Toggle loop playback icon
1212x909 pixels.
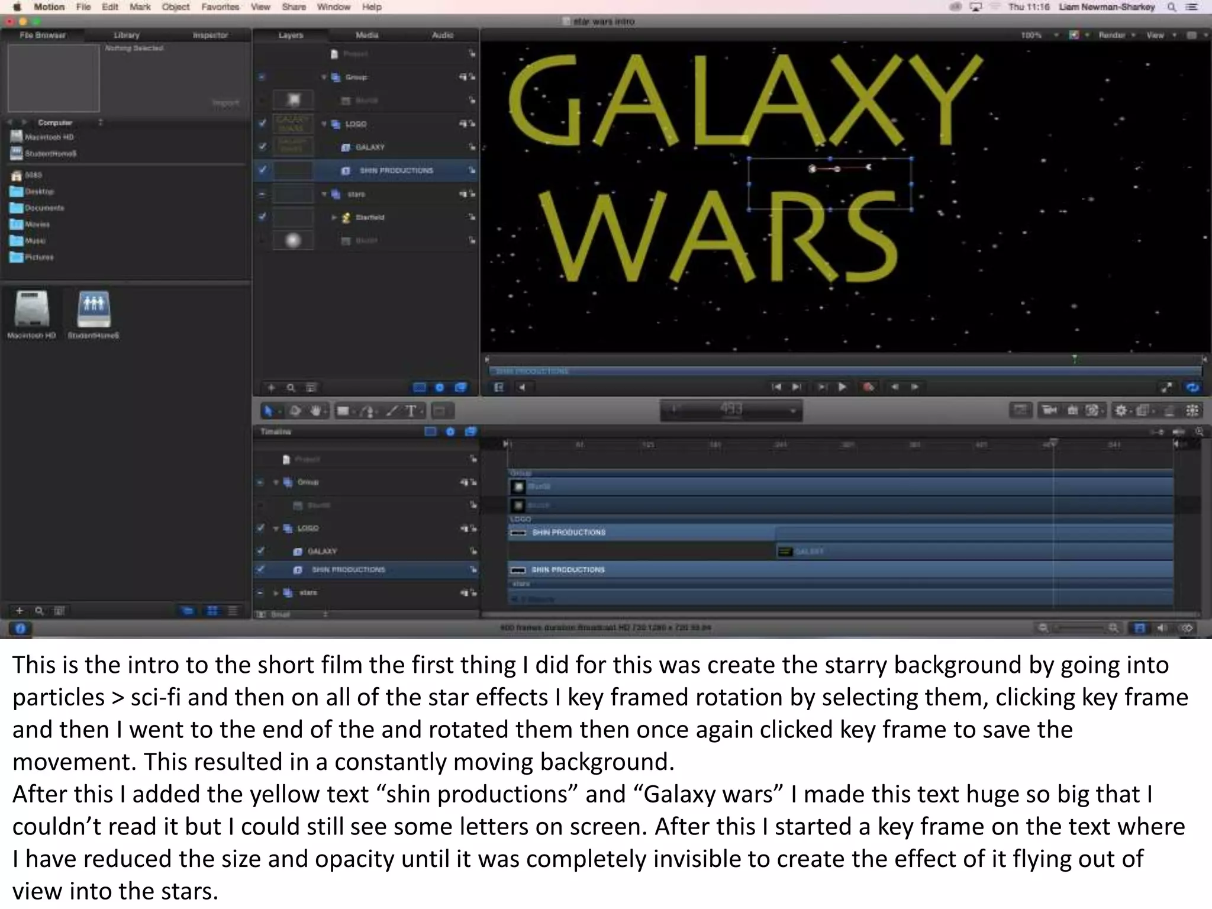1192,388
